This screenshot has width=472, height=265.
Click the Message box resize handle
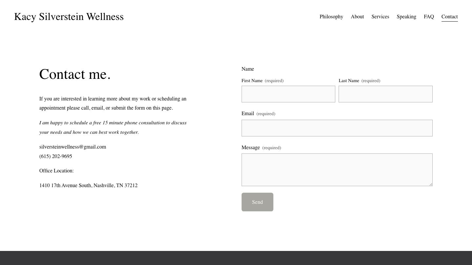point(431,184)
